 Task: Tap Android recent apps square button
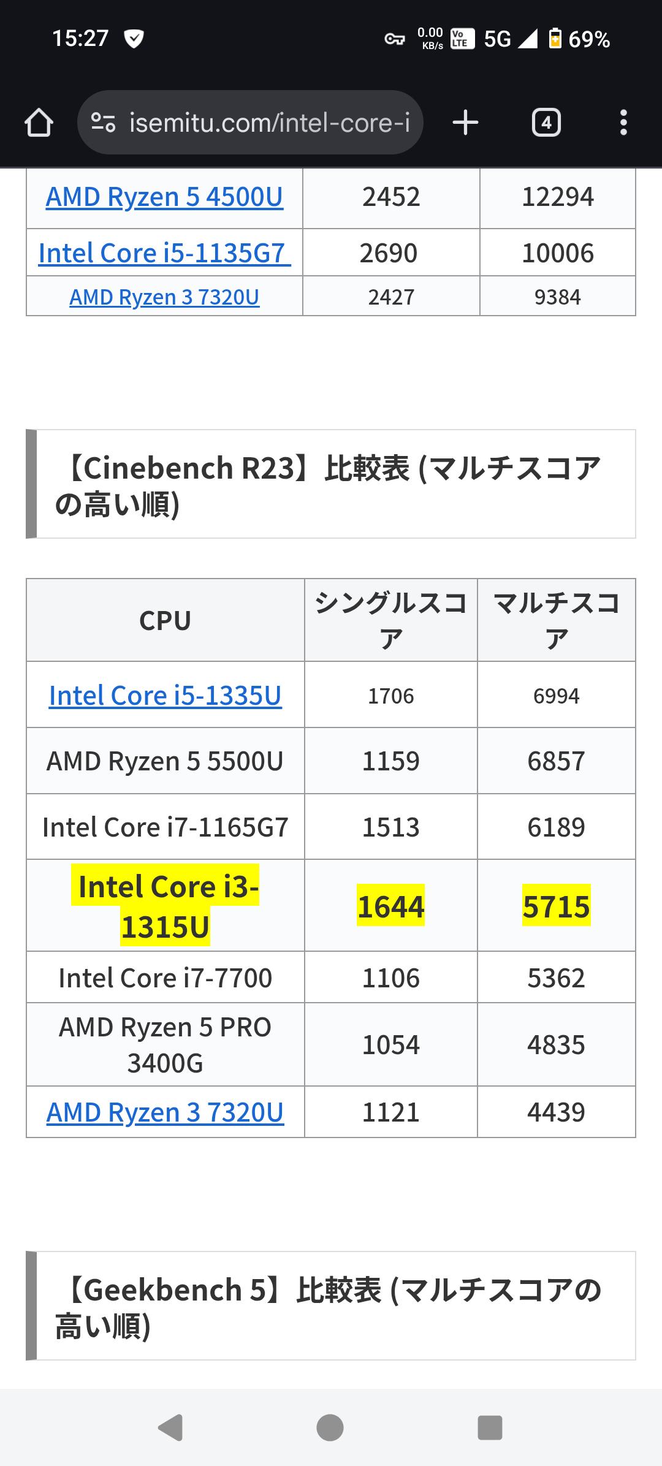coord(490,1427)
